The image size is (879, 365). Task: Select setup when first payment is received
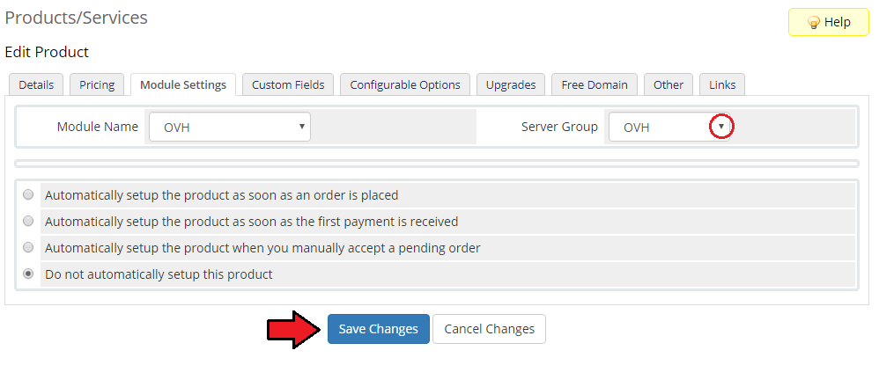(x=28, y=221)
